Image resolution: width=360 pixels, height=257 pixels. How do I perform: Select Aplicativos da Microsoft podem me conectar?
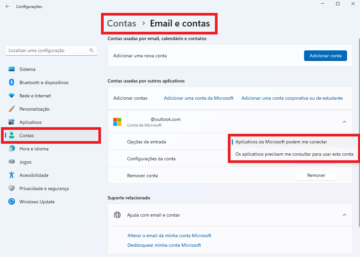(294, 142)
